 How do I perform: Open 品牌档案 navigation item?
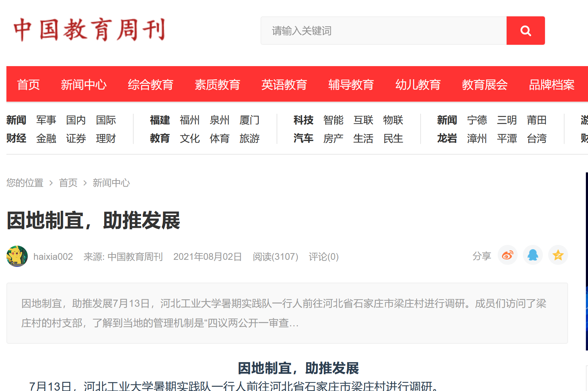tap(551, 85)
